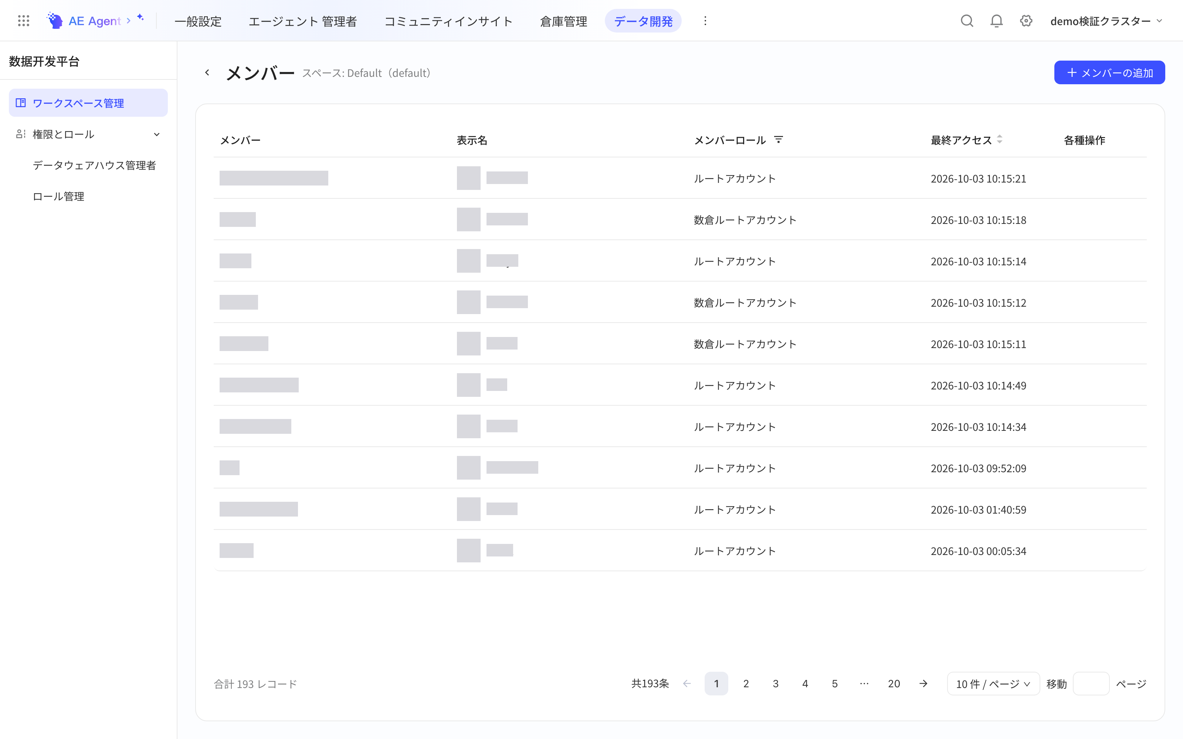Filter by メンバーロール filter icon
1183x739 pixels.
[778, 140]
